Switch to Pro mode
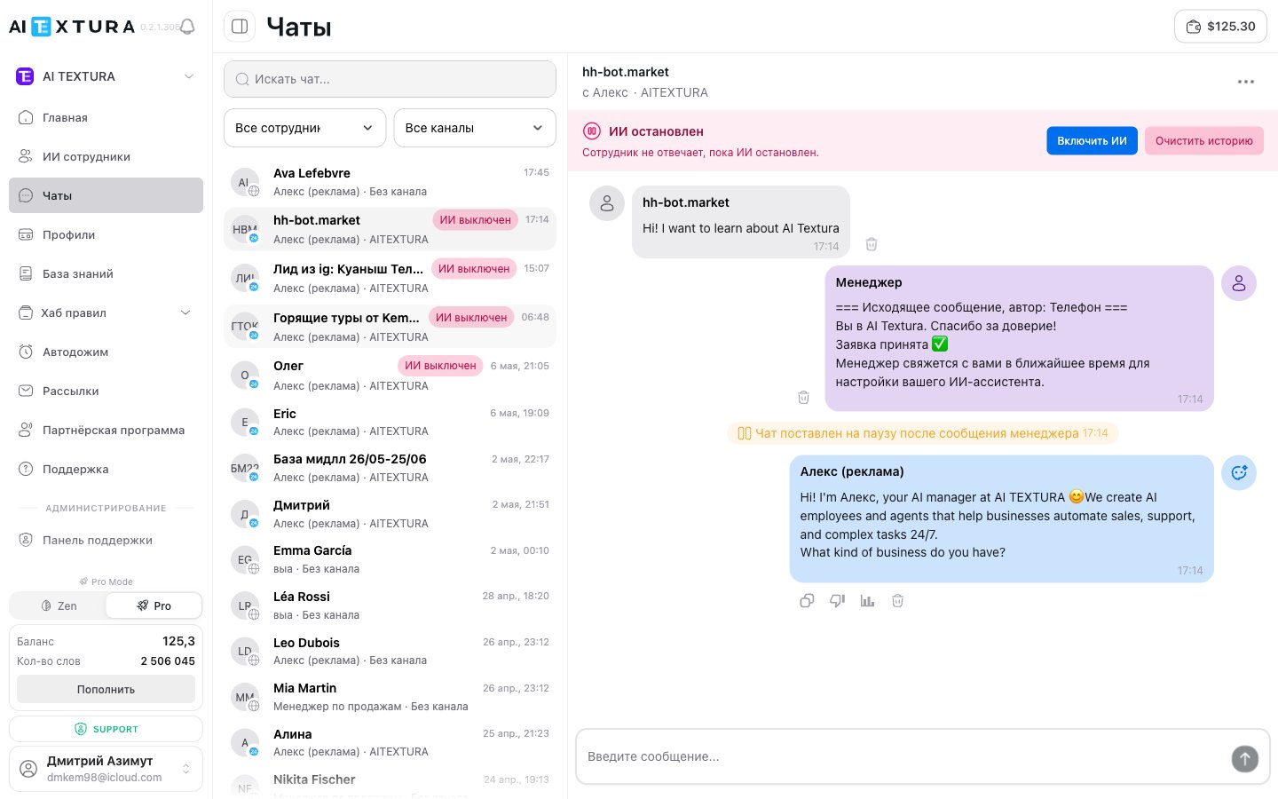The height and width of the screenshot is (799, 1278). [x=154, y=605]
